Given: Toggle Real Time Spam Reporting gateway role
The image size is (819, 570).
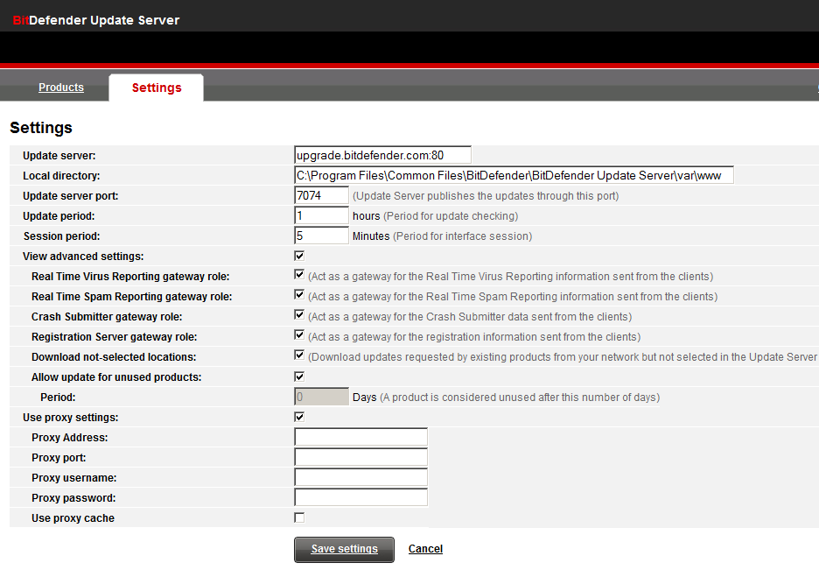Looking at the screenshot, I should (x=299, y=295).
